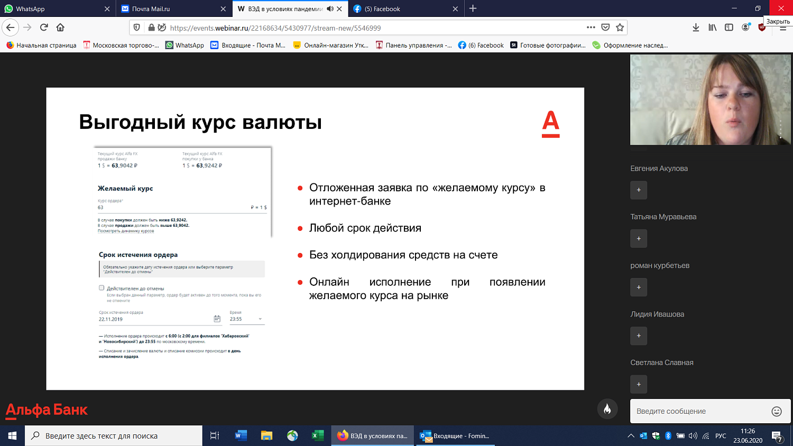Open the volume control in tray

pyautogui.click(x=693, y=436)
